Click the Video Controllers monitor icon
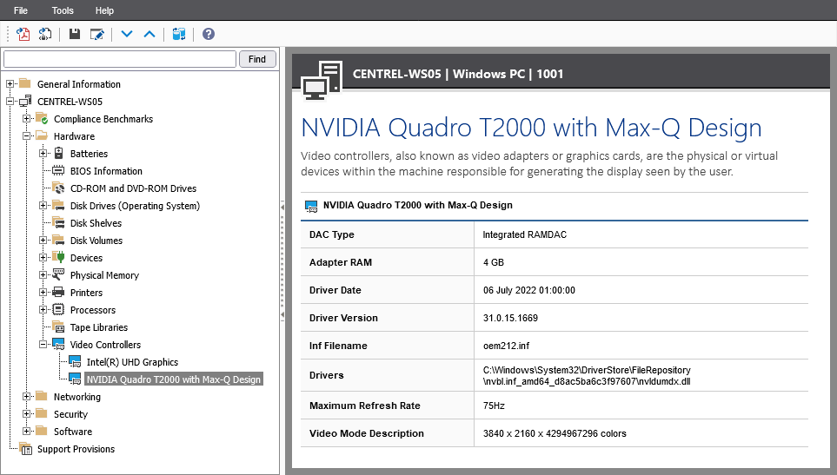 click(58, 345)
